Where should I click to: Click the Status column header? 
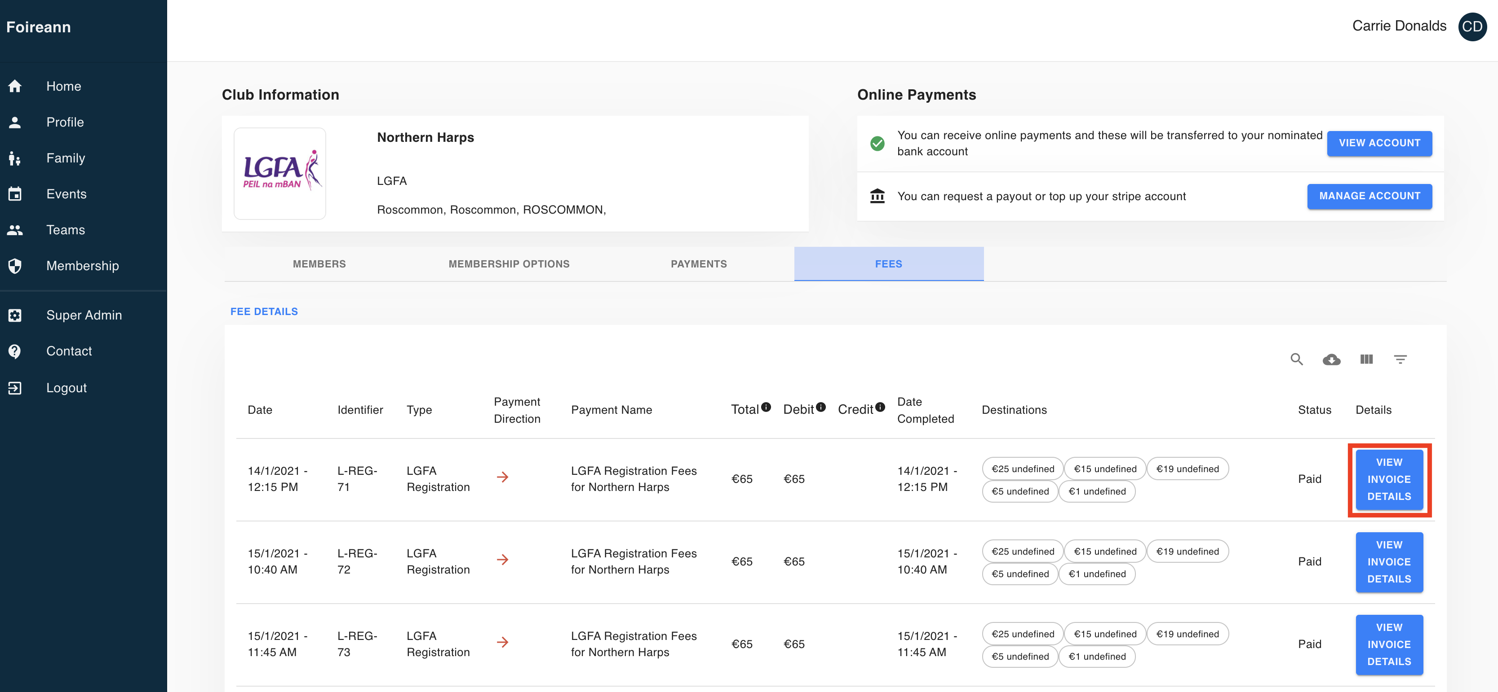pos(1314,410)
